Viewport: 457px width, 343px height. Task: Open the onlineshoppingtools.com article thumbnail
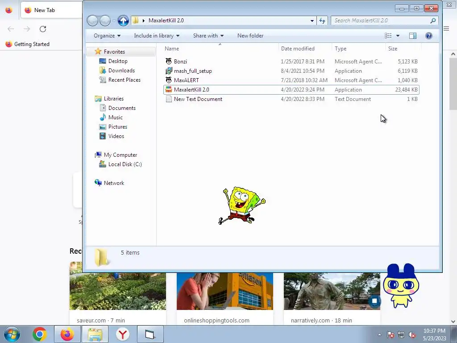click(225, 291)
